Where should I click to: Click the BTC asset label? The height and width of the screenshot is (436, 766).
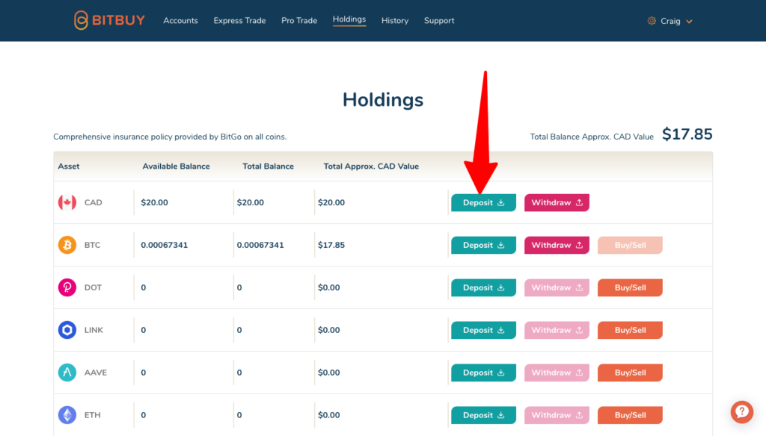pos(92,245)
